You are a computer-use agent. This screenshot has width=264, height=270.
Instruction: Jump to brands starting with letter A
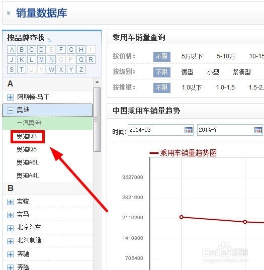(x=12, y=50)
